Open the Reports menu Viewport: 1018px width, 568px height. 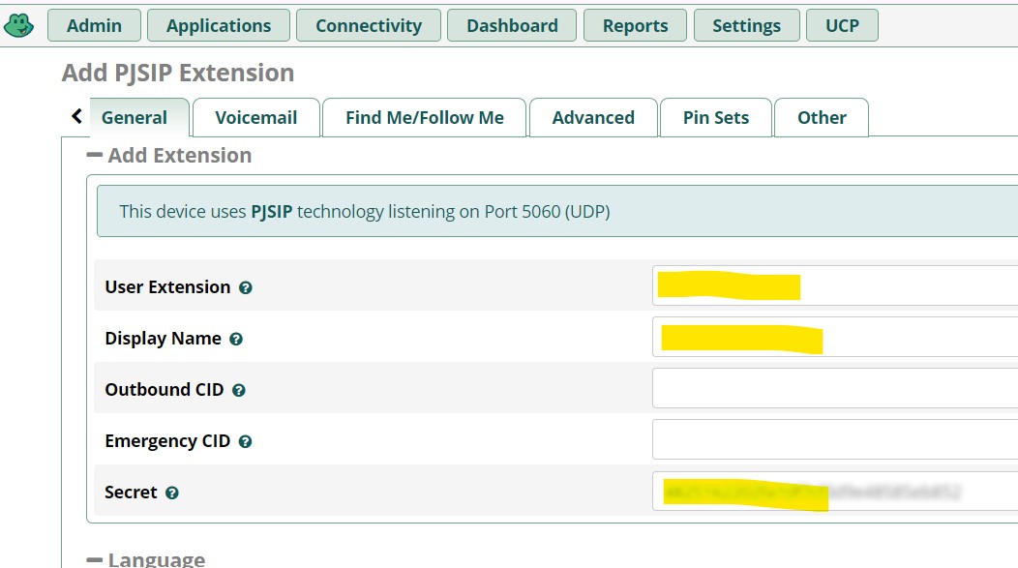(x=635, y=26)
